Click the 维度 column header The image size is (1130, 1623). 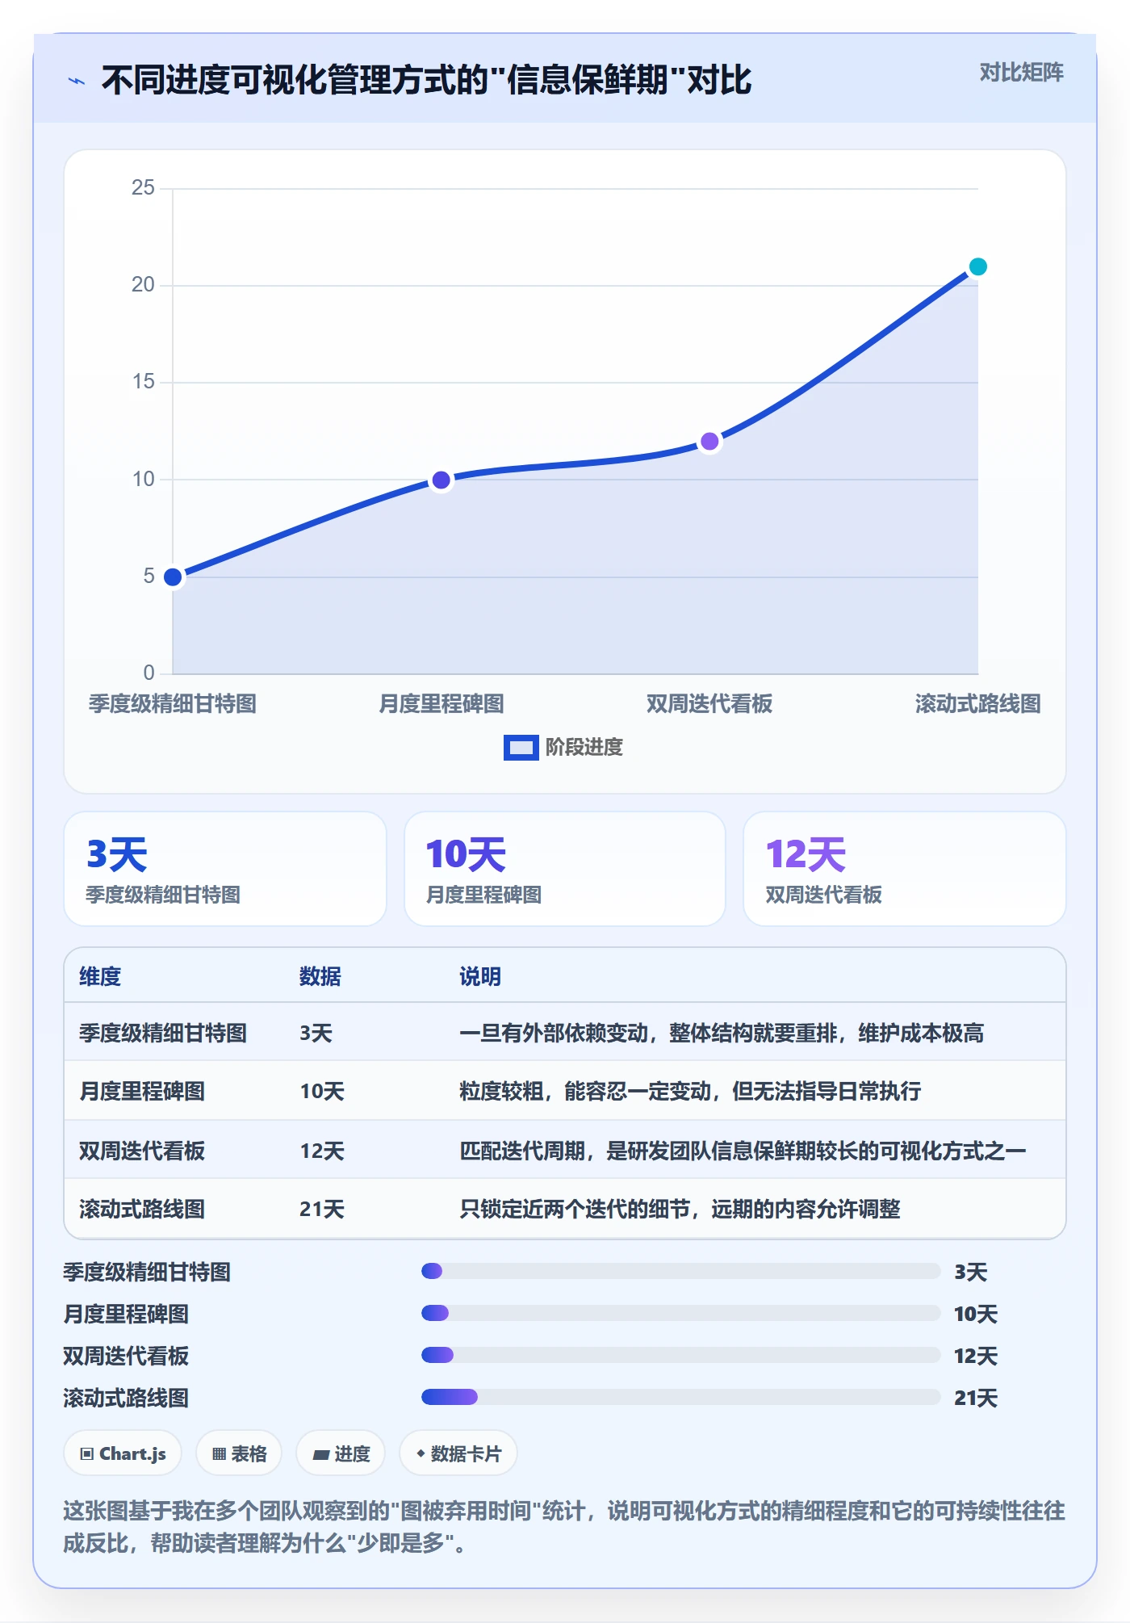tap(100, 976)
